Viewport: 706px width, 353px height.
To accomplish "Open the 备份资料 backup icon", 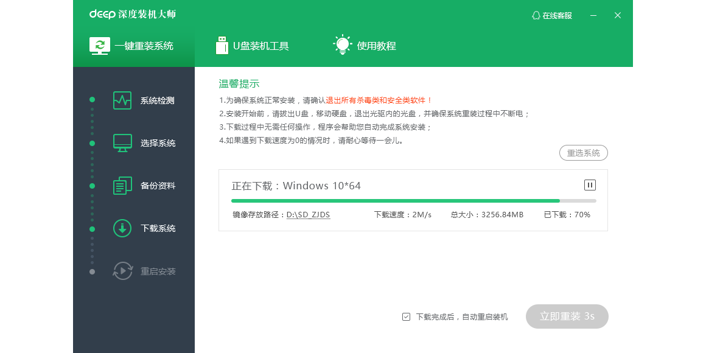I will [122, 186].
